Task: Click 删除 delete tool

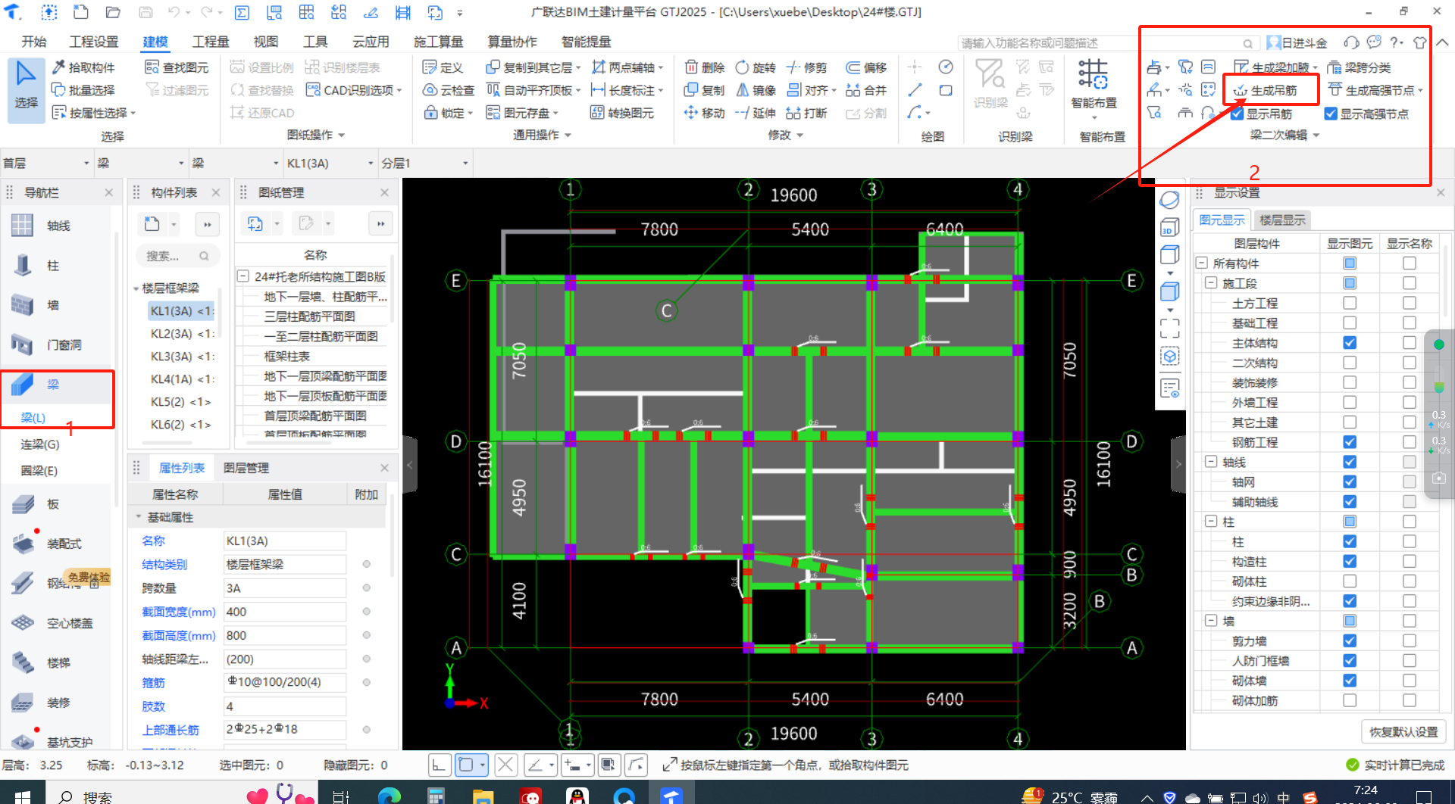Action: [705, 67]
